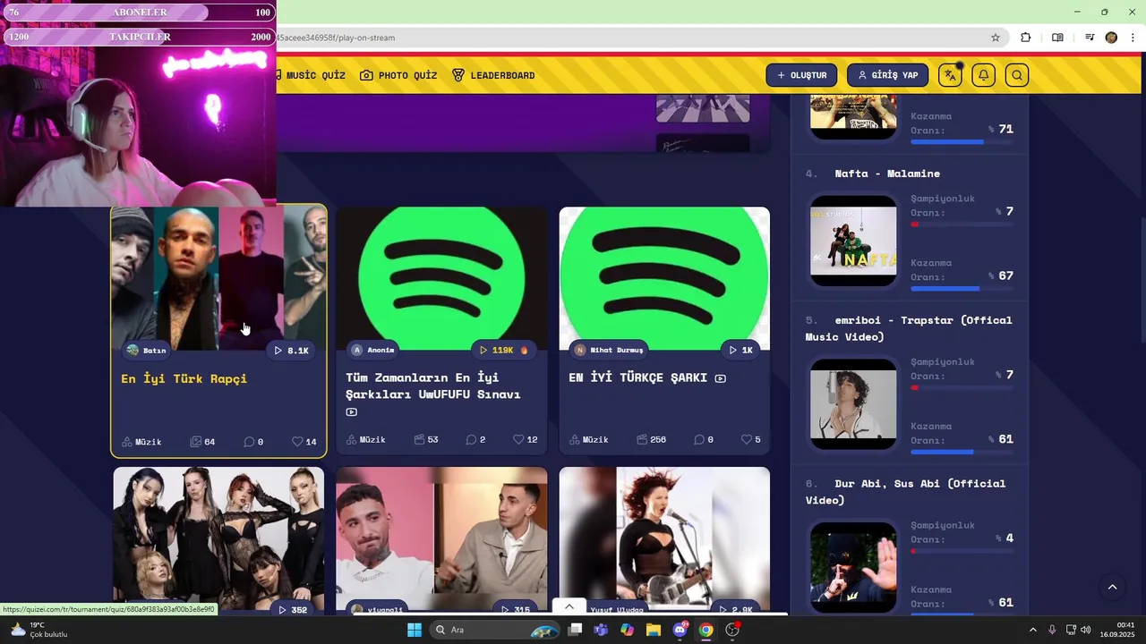
Task: Open the EN İYİ TÜRKÇE ŞARKI quiz title
Action: coord(638,377)
